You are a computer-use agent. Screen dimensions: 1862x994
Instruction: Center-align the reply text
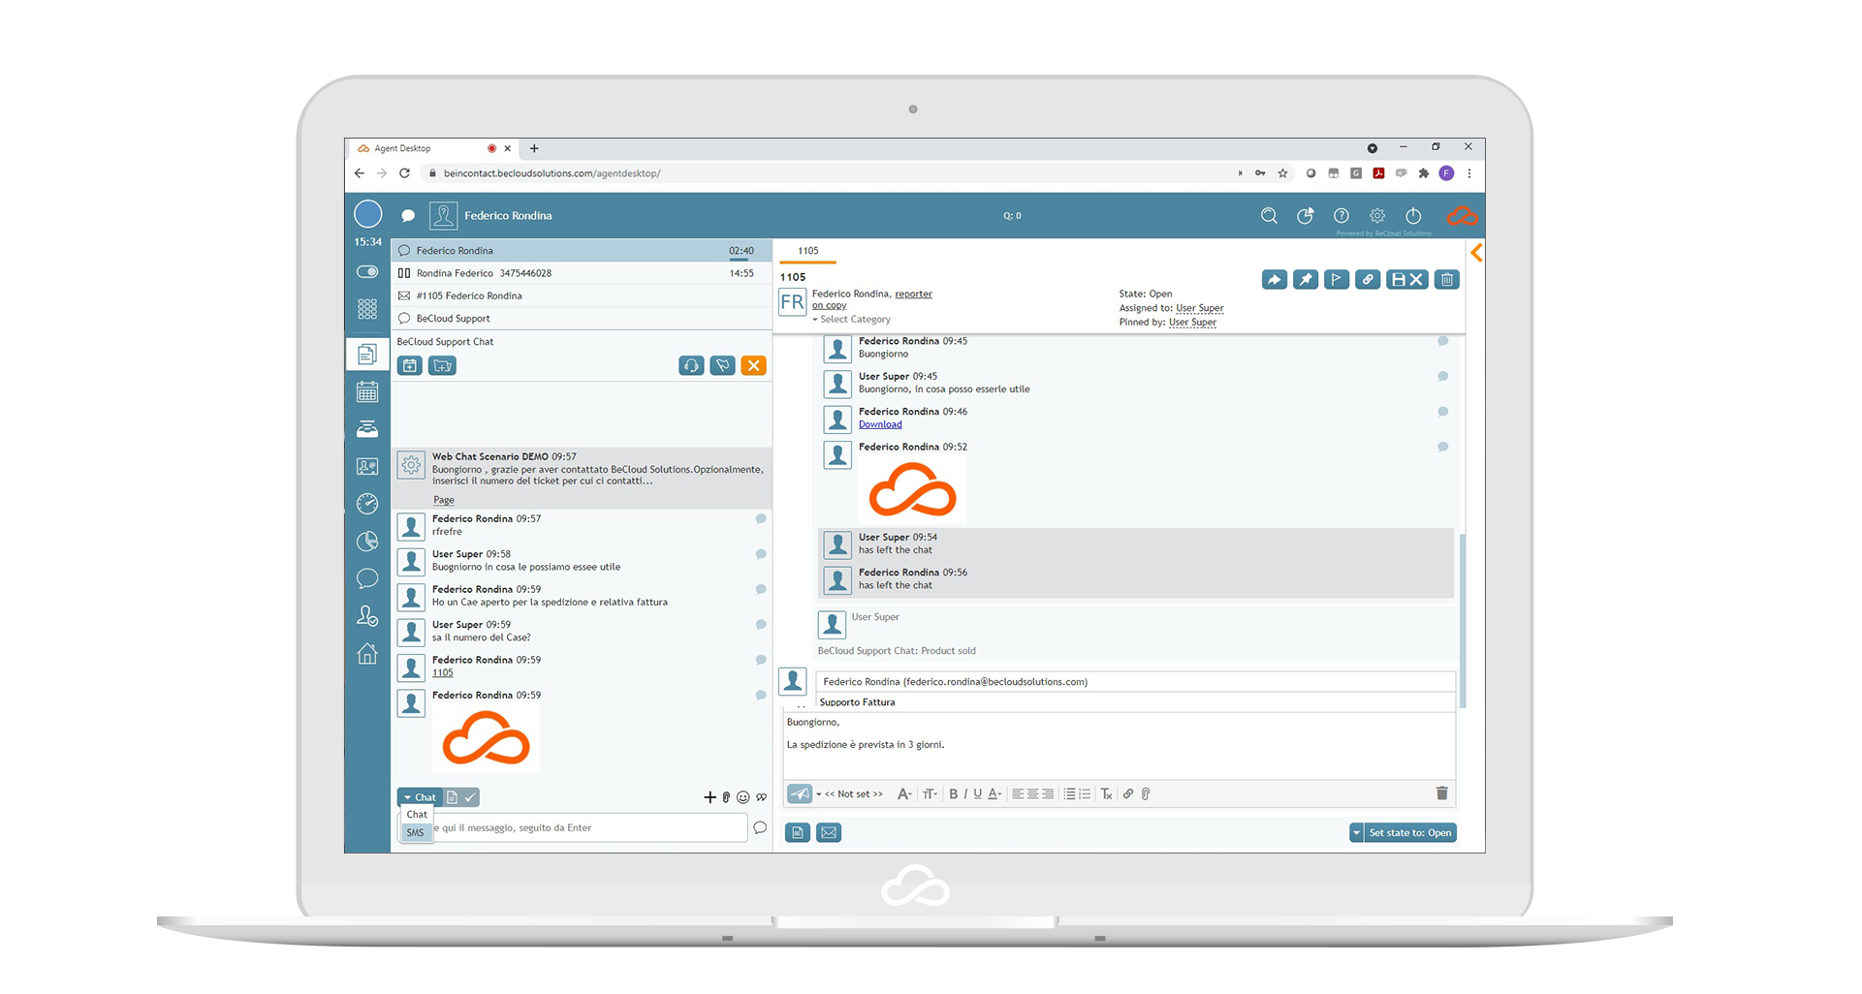click(1032, 794)
